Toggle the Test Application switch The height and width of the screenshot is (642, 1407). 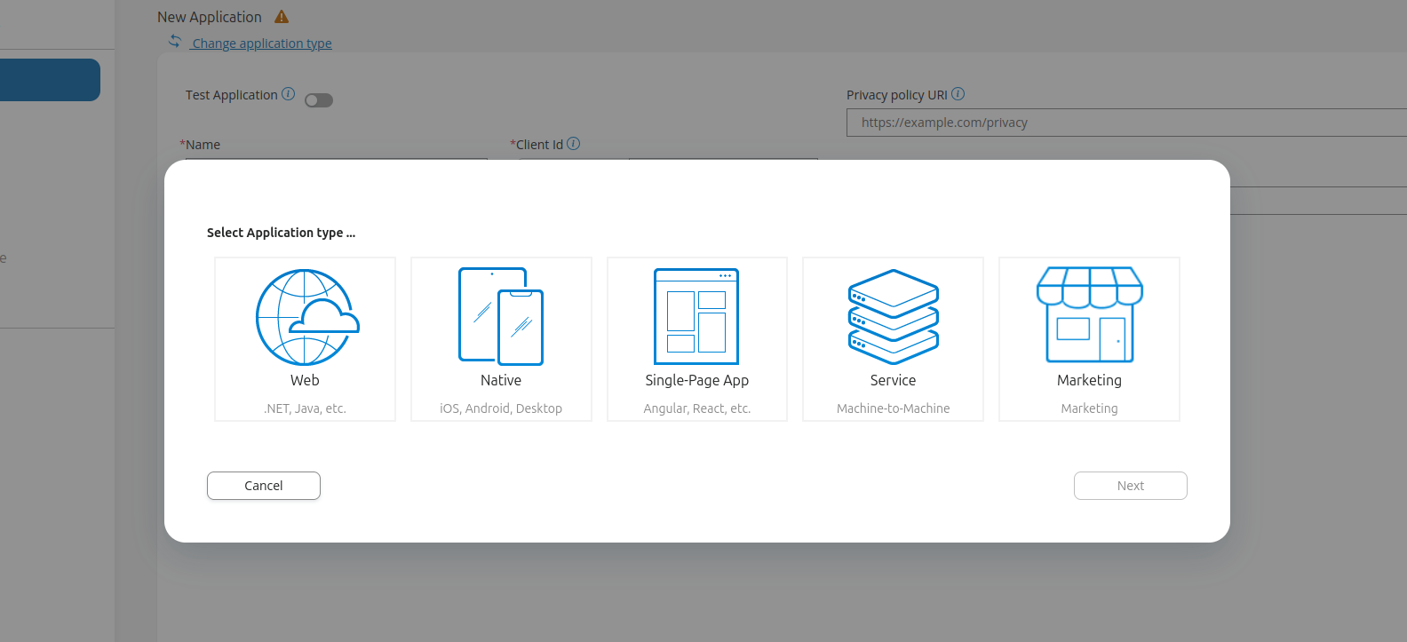tap(319, 100)
